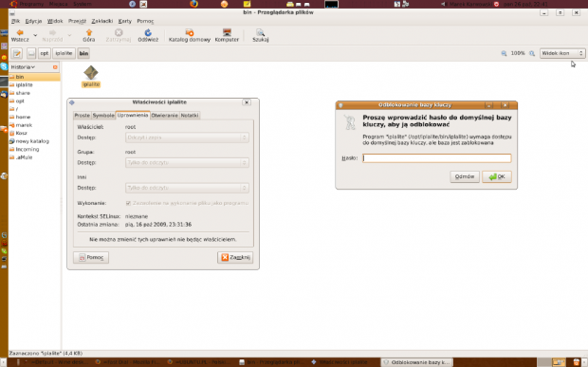Image resolution: width=588 pixels, height=367 pixels.
Task: Switch to the Notatki tab
Action: click(190, 116)
